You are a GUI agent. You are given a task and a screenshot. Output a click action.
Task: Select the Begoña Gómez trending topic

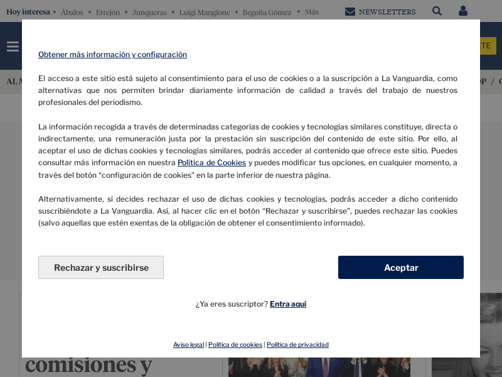[267, 12]
